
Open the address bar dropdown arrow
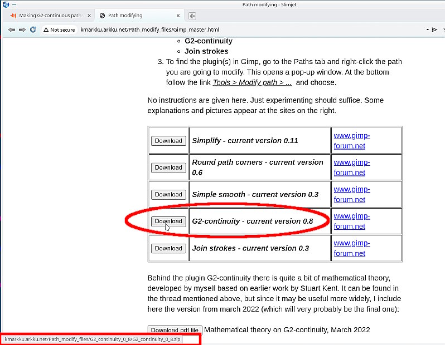coord(427,29)
